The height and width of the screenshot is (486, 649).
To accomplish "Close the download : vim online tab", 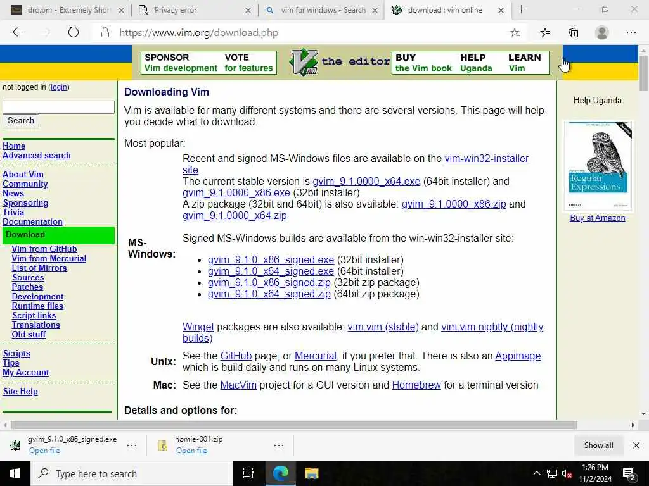I will point(501,11).
